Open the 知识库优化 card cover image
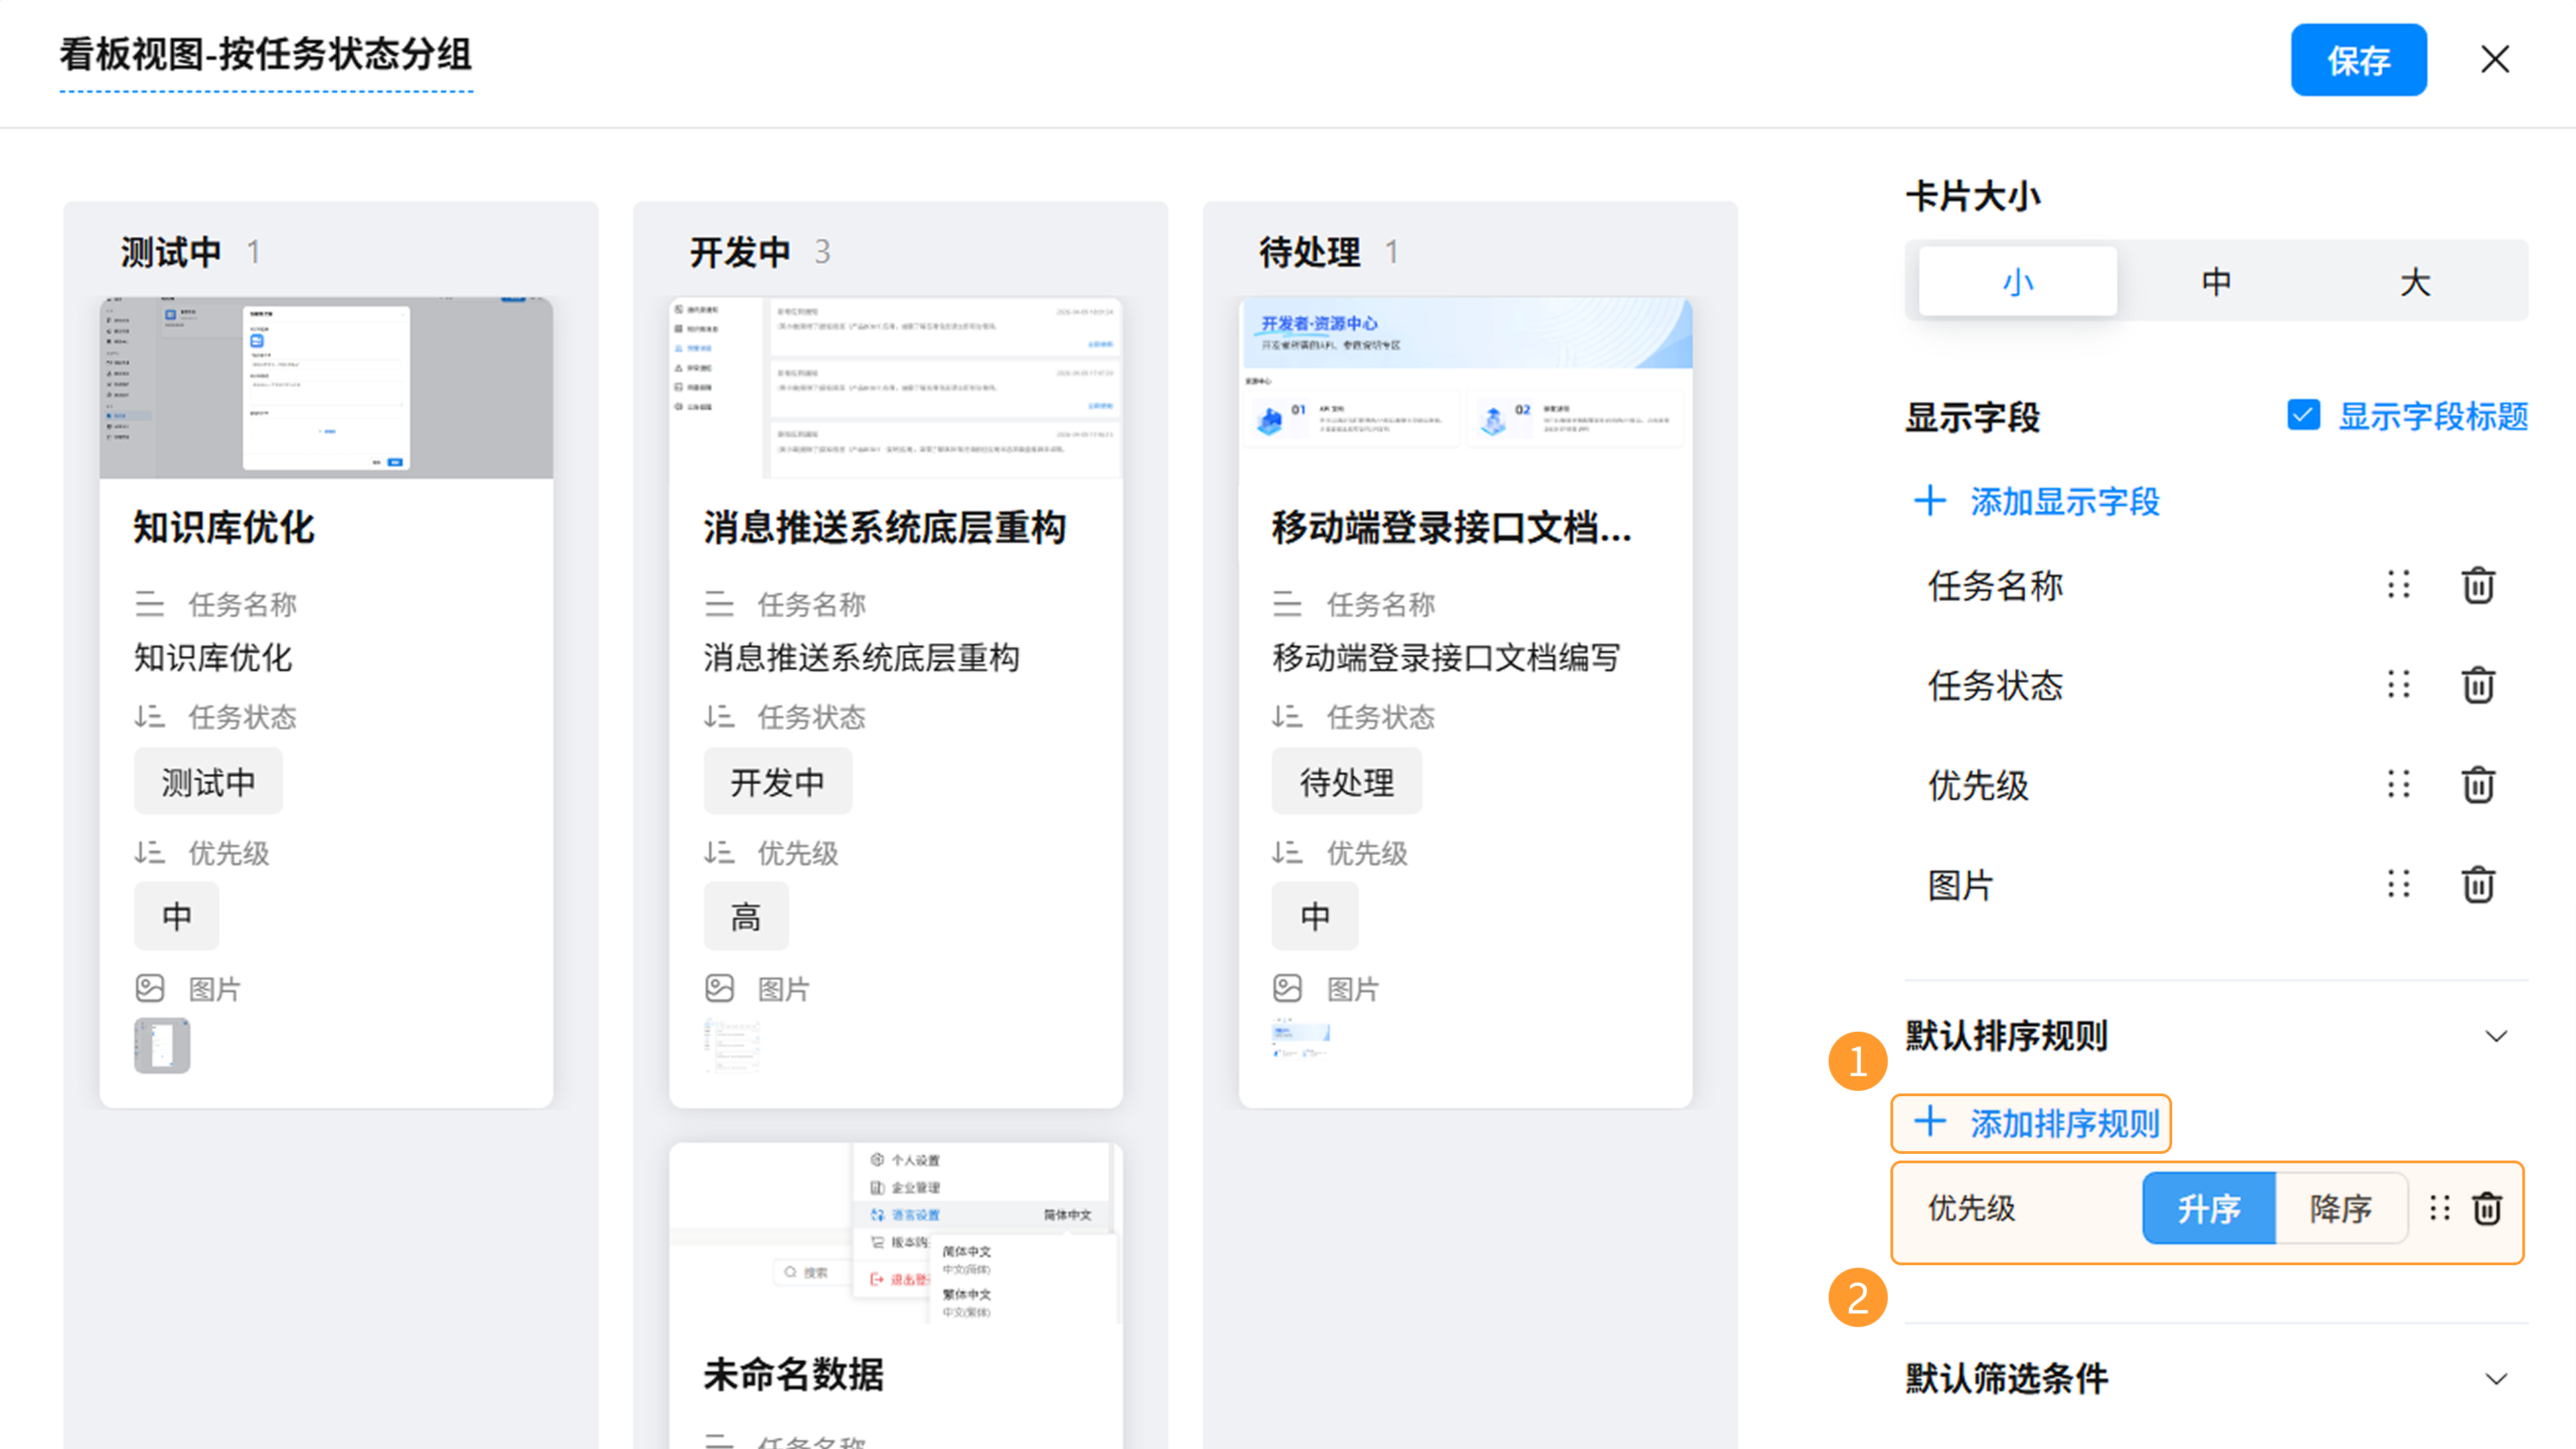 click(326, 388)
